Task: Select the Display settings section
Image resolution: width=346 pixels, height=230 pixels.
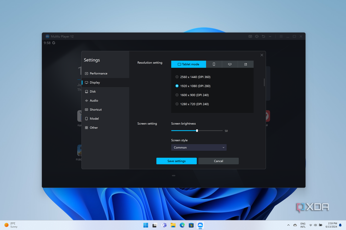Action: click(x=105, y=82)
